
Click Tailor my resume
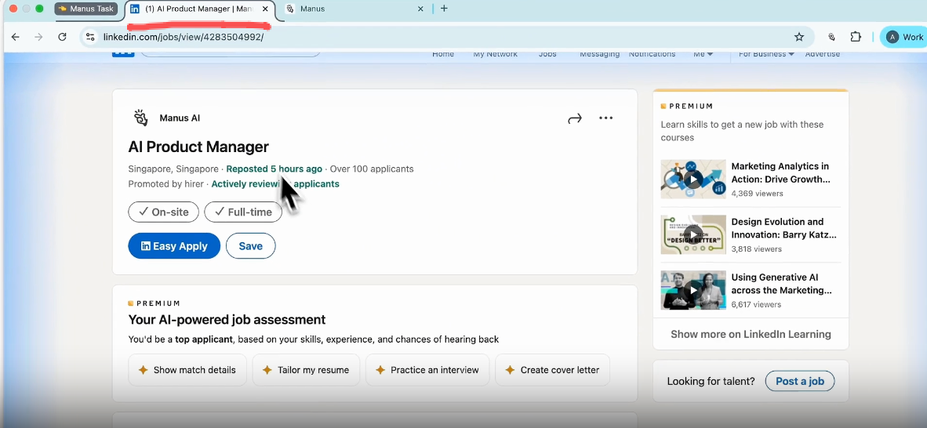point(306,370)
